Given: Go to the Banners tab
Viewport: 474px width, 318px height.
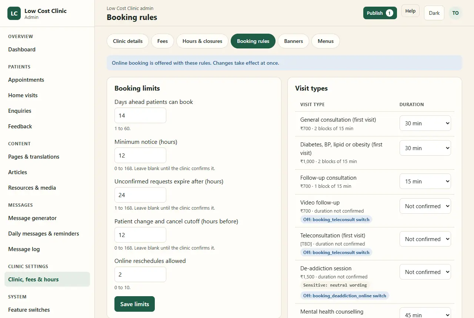Looking at the screenshot, I should click(294, 41).
